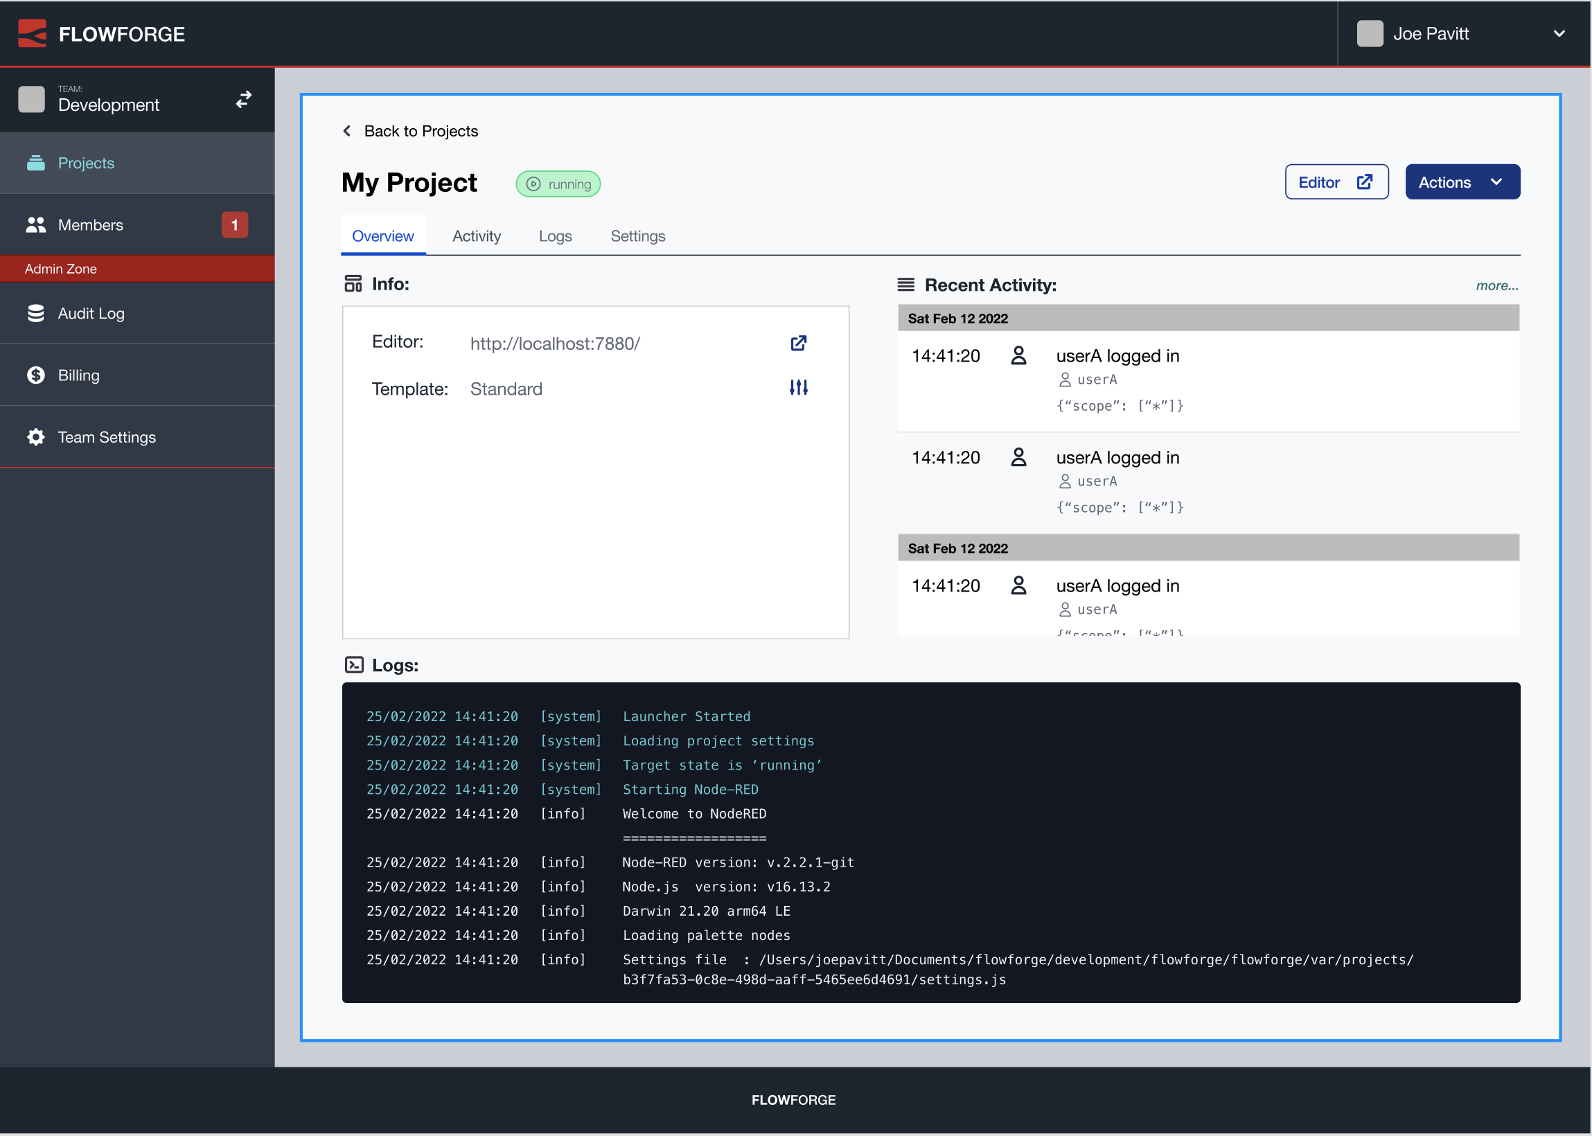Click the Billing dollar icon
Screen dimensions: 1592x1136
[x=35, y=375]
